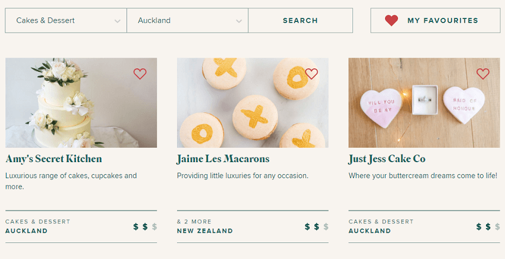Open the Just Jess Cake Co title
Image resolution: width=505 pixels, height=259 pixels.
click(387, 159)
